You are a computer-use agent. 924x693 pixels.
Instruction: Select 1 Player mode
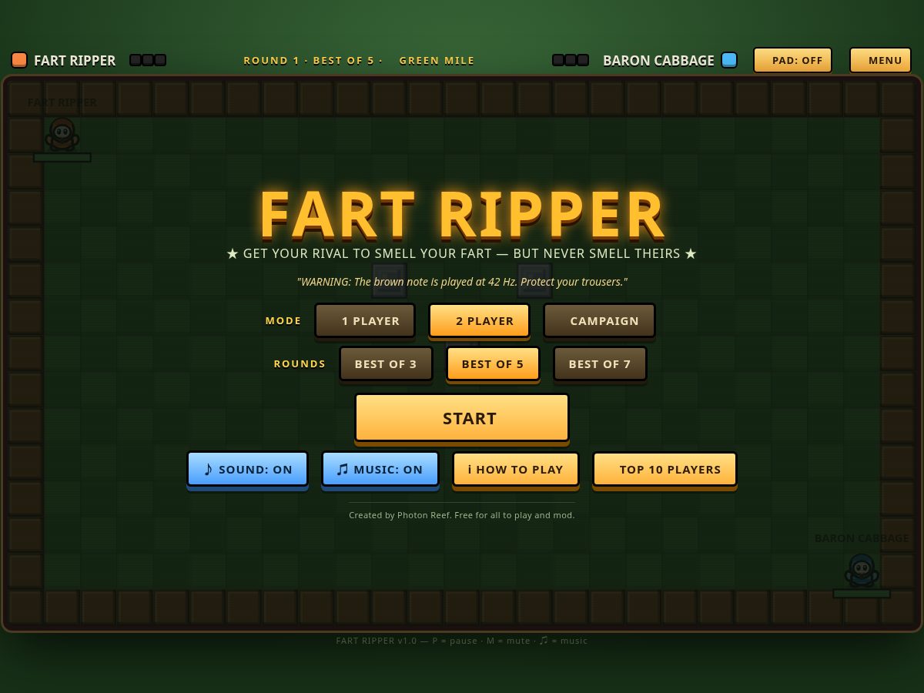(365, 320)
